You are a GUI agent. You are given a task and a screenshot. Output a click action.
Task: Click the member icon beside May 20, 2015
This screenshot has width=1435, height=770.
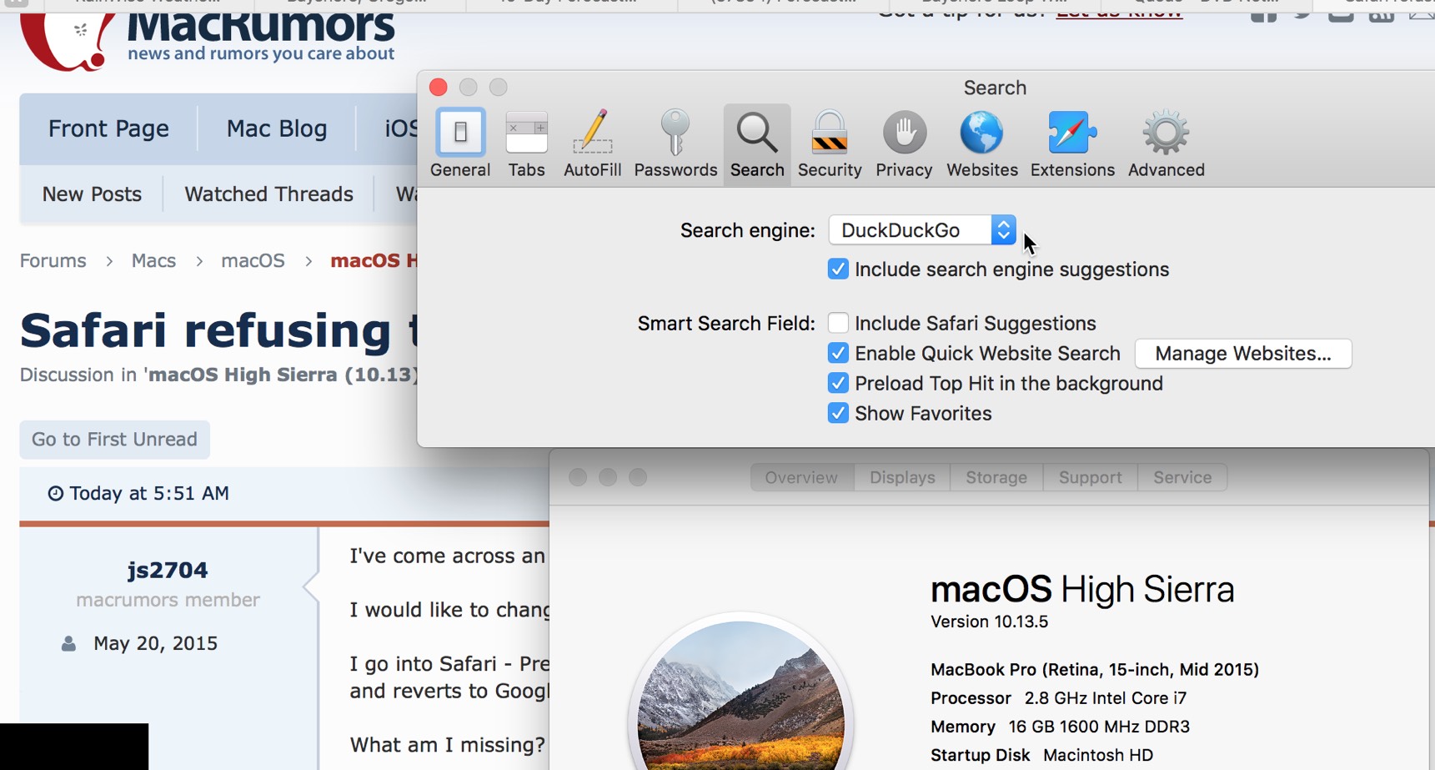(x=69, y=644)
